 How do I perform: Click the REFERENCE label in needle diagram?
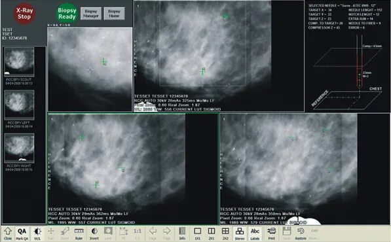[x=320, y=98]
